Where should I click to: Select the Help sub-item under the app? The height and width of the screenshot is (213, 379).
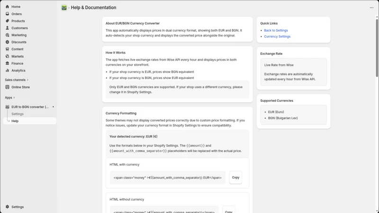[x=15, y=121]
